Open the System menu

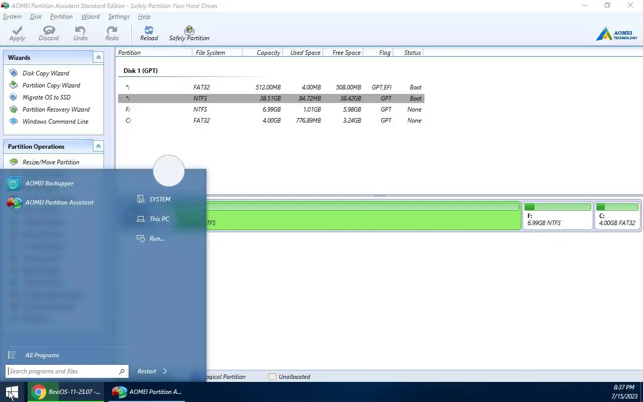[x=13, y=17]
